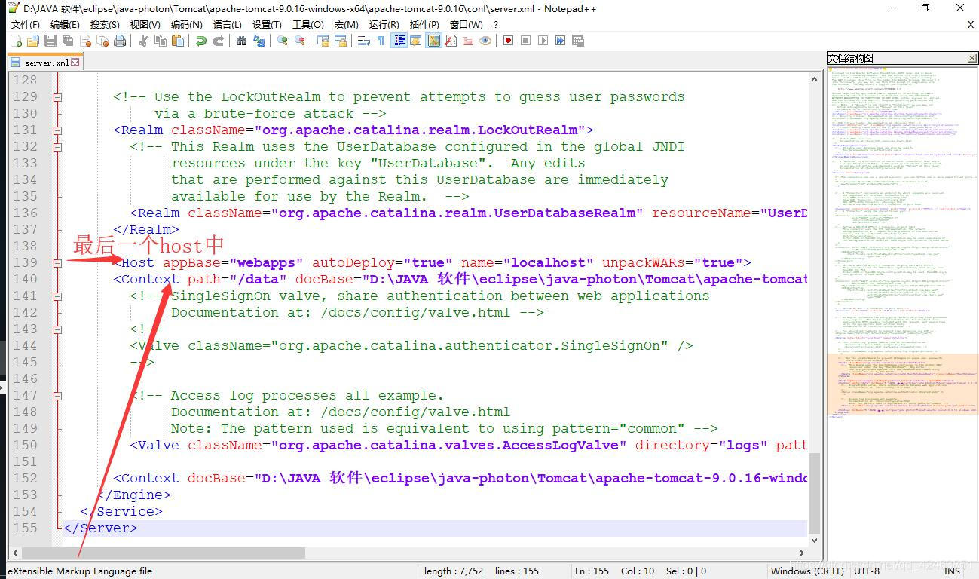Open Find with the binoculars icon
Viewport: 979px width, 579px height.
coord(241,41)
